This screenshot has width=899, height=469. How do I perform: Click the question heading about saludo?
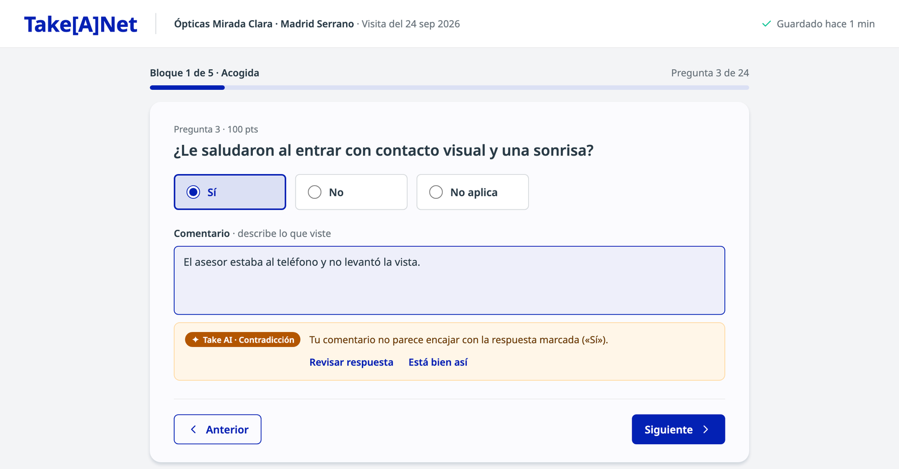[x=384, y=151]
